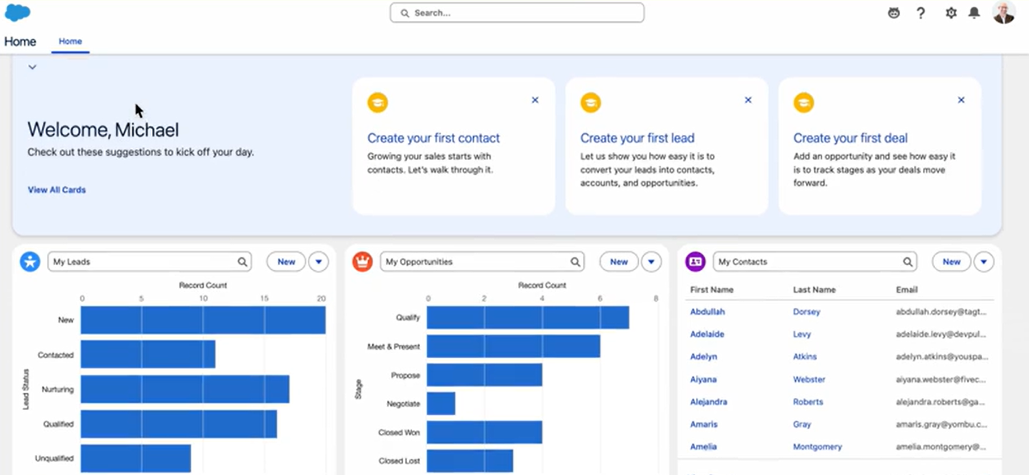Open the notifications bell

point(974,13)
